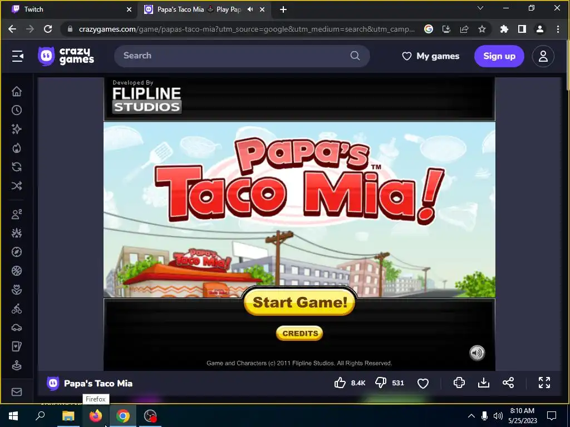
Task: Open Recently played clock icon
Action: [17, 110]
